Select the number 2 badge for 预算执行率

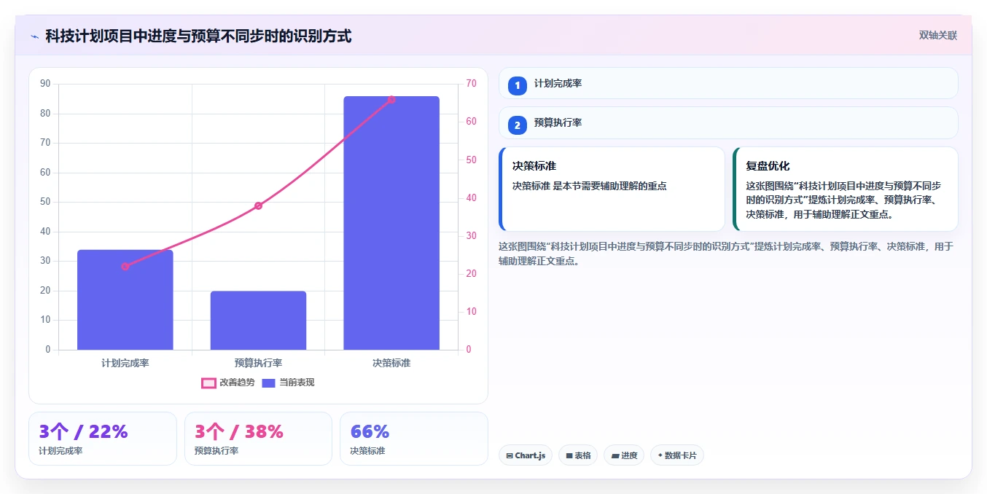[x=518, y=125]
